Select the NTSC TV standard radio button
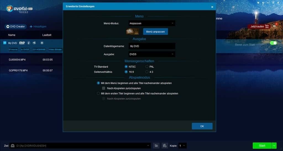The height and width of the screenshot is (151, 283). click(126, 67)
